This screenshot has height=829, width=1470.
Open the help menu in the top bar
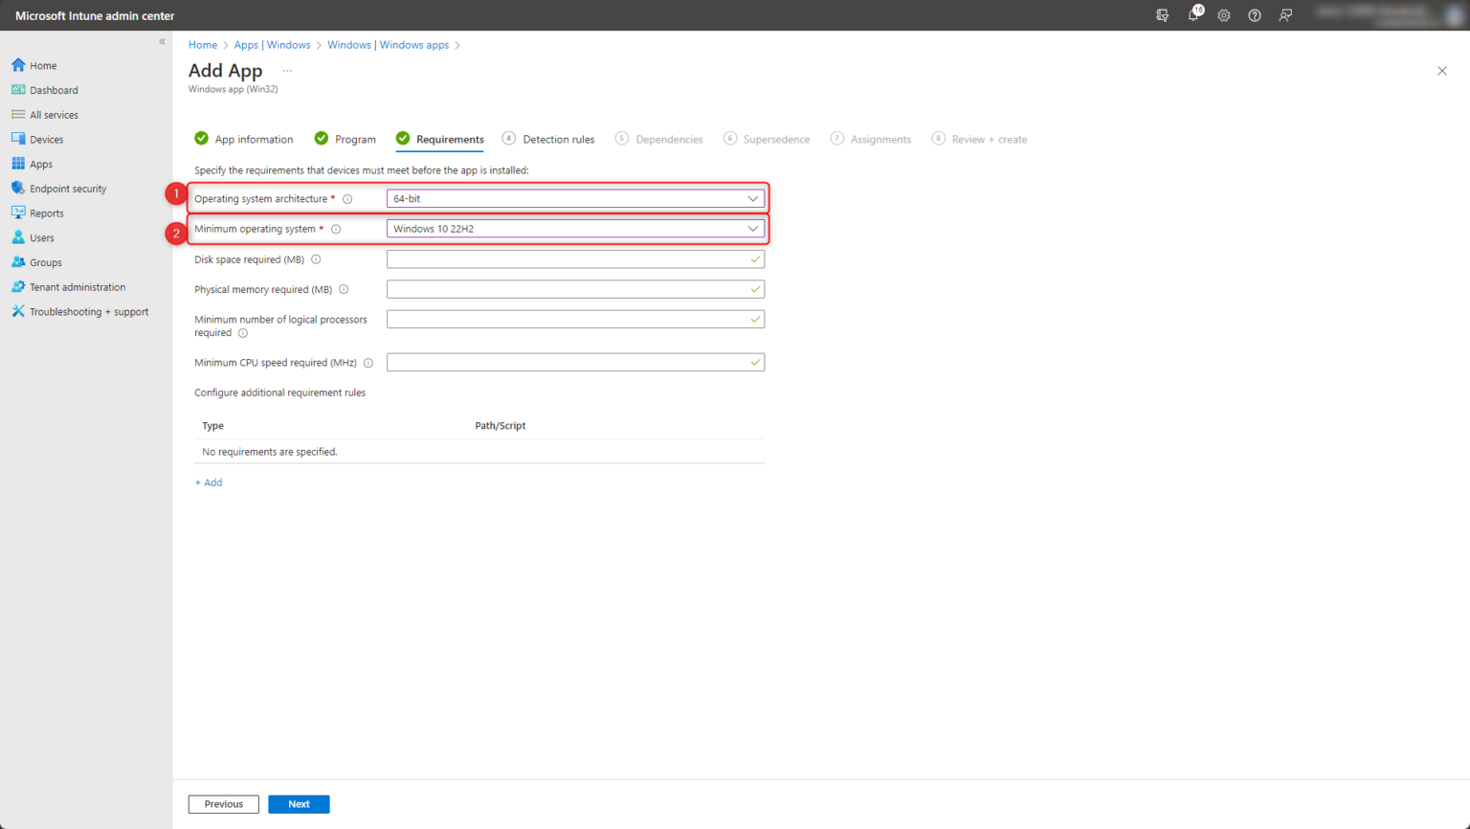click(x=1254, y=15)
